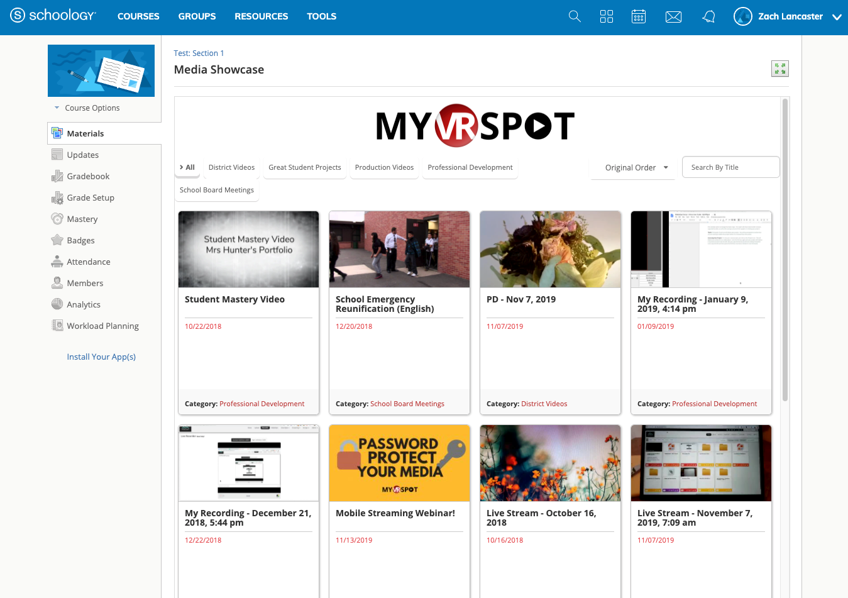The image size is (848, 598).
Task: Open the messages envelope icon
Action: coord(673,17)
